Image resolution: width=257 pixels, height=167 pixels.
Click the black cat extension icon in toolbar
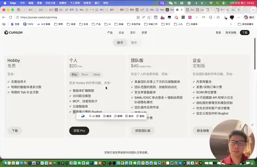point(232,17)
